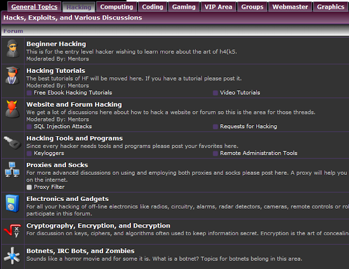The image size is (349, 269).
Task: Go to Proxies and Socks forum
Action: click(x=57, y=165)
